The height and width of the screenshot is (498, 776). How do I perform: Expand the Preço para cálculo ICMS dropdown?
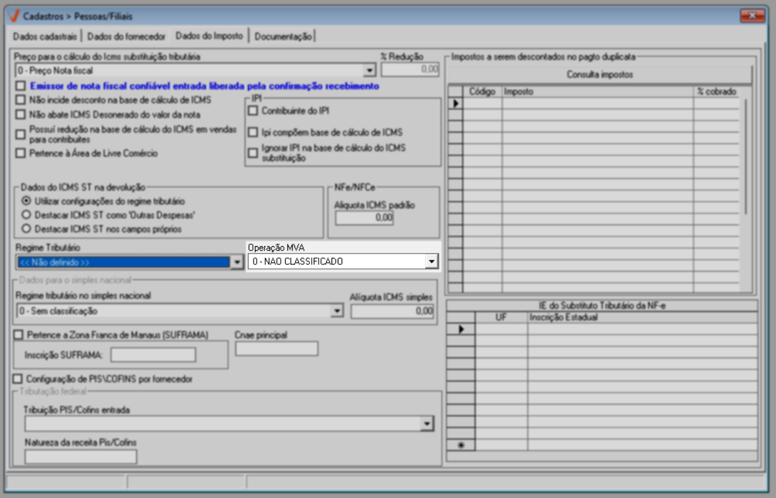coord(369,71)
